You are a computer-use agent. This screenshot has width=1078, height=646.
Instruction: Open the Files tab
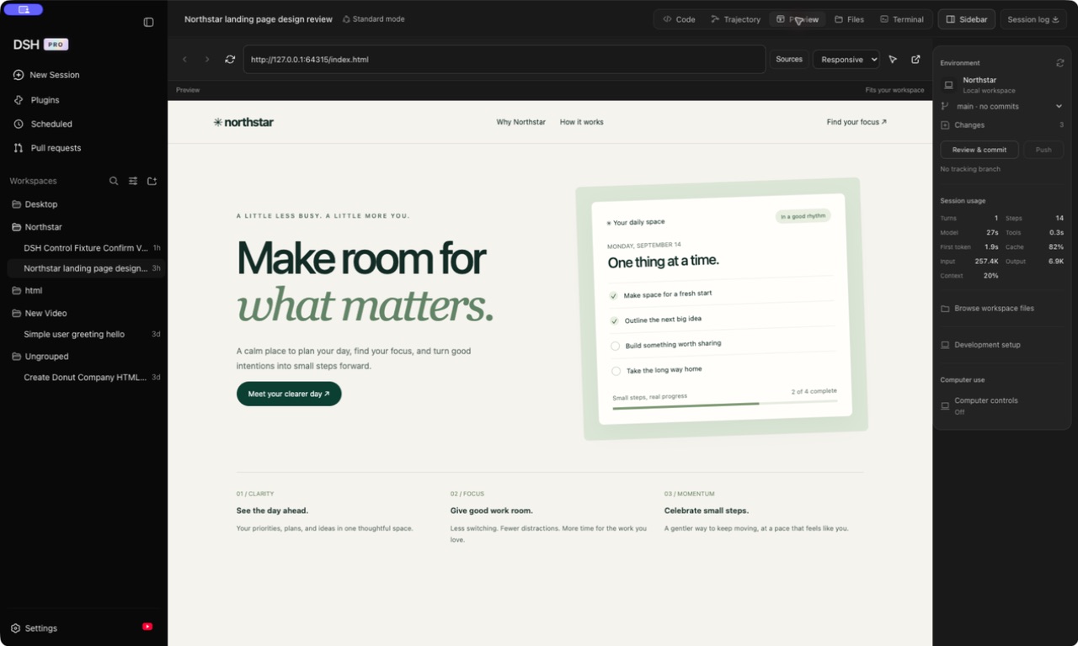849,19
